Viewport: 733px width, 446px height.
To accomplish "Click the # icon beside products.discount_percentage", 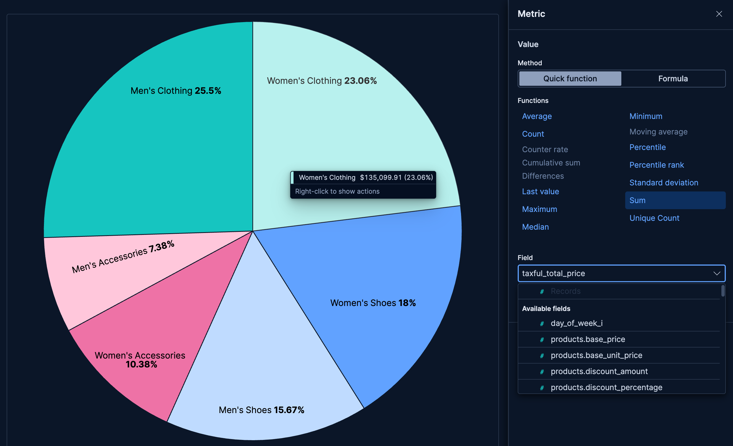I will (542, 387).
